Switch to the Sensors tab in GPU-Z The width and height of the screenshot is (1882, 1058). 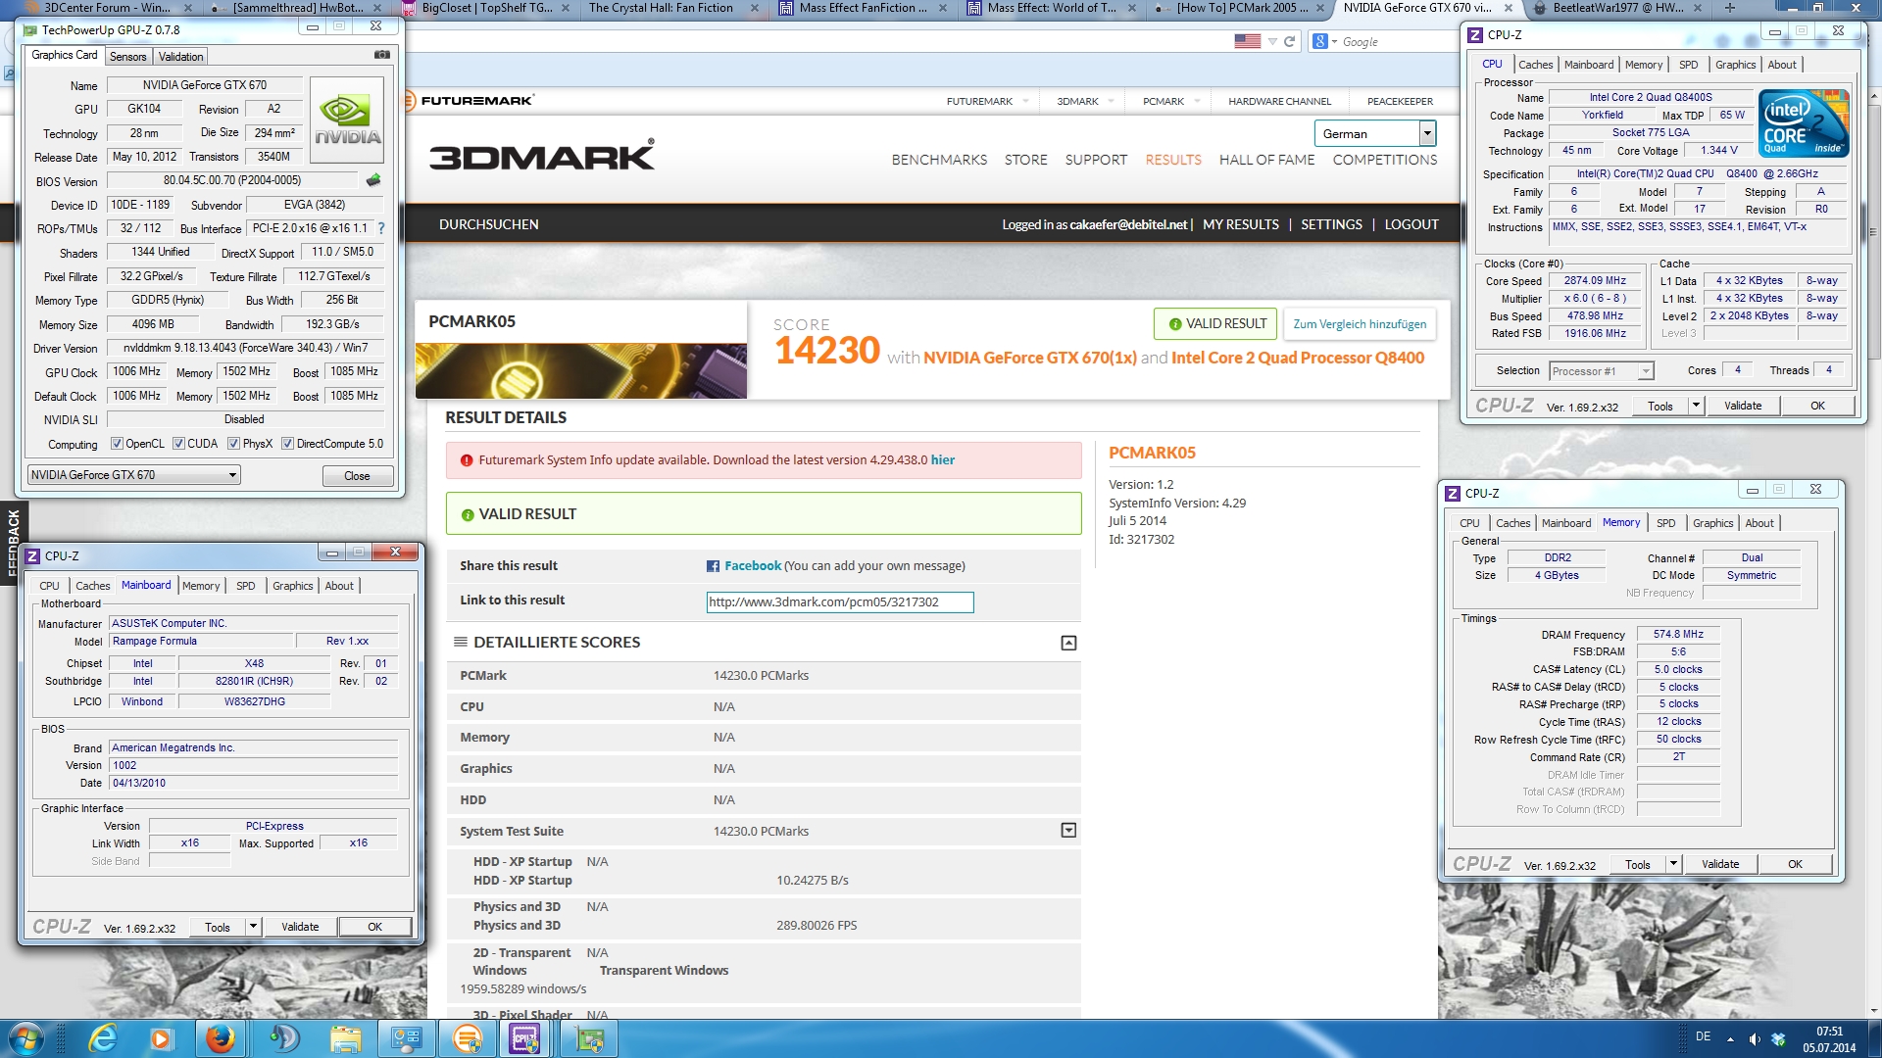click(127, 57)
